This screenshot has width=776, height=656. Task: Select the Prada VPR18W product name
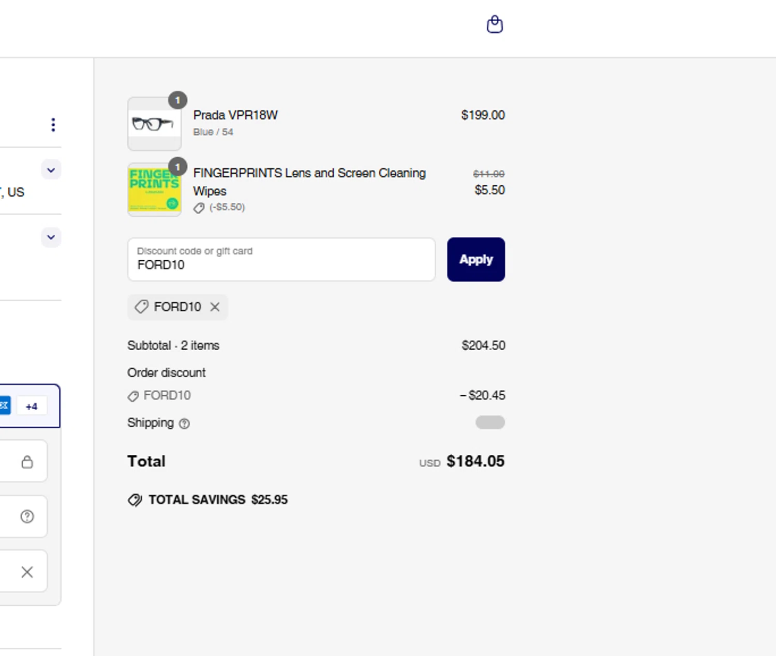point(235,115)
